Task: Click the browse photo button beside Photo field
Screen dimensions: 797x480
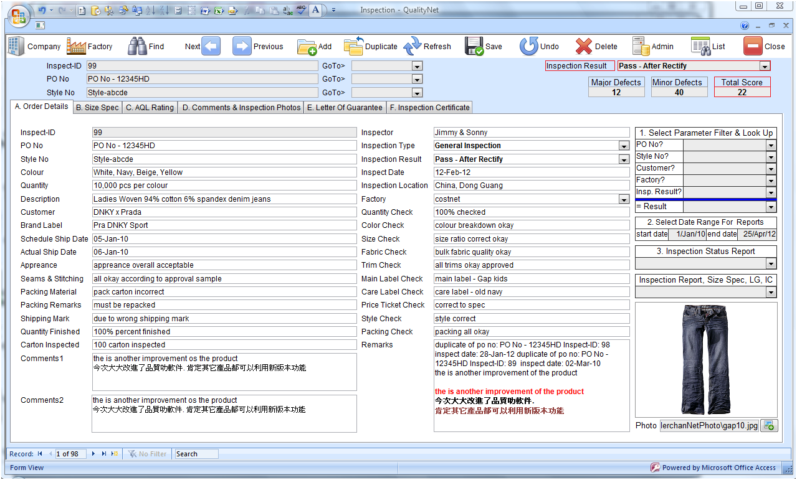Action: coord(769,426)
